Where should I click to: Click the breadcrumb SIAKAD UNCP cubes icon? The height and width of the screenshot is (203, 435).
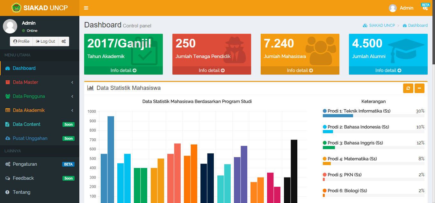(x=365, y=25)
